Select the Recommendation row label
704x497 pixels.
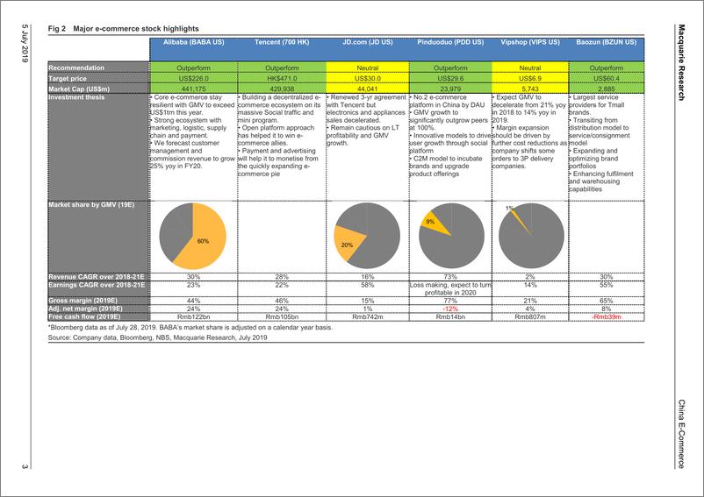76,67
